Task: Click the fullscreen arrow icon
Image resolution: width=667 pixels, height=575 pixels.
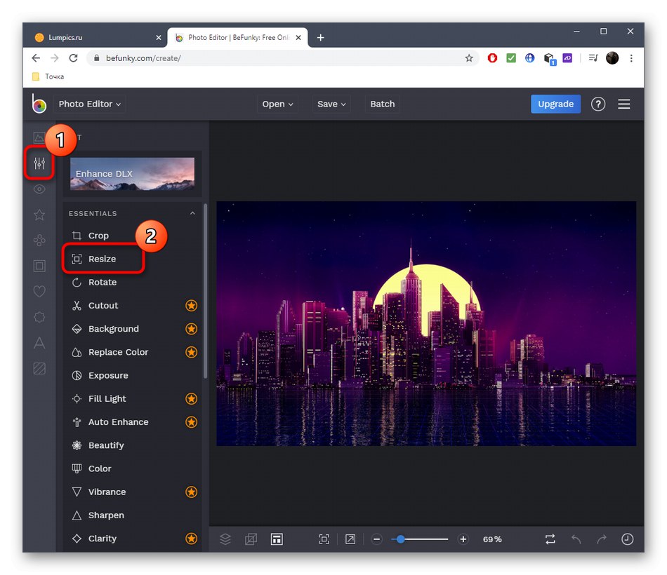Action: tap(350, 539)
